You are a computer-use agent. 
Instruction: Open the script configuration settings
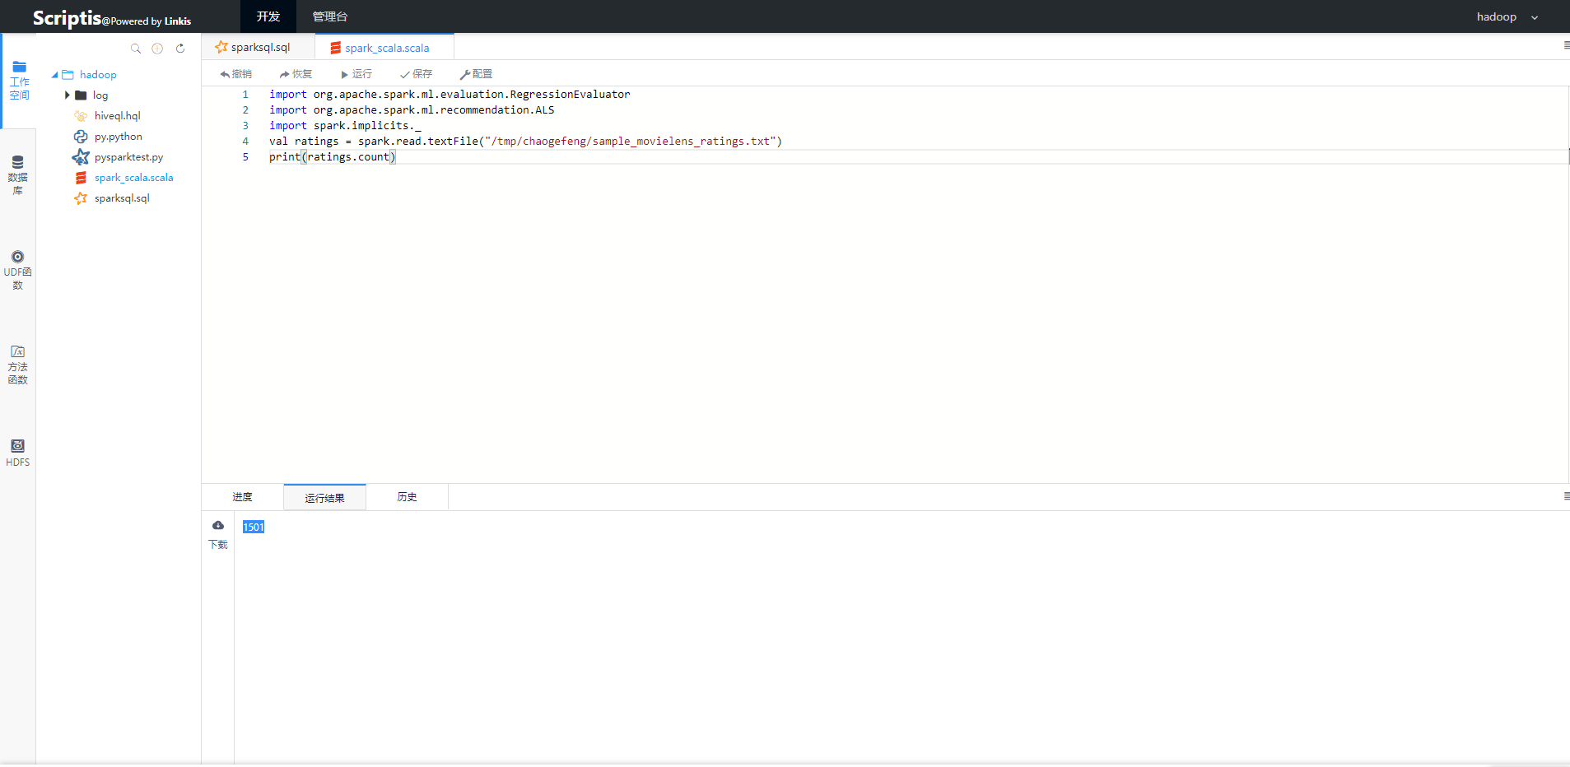[476, 74]
